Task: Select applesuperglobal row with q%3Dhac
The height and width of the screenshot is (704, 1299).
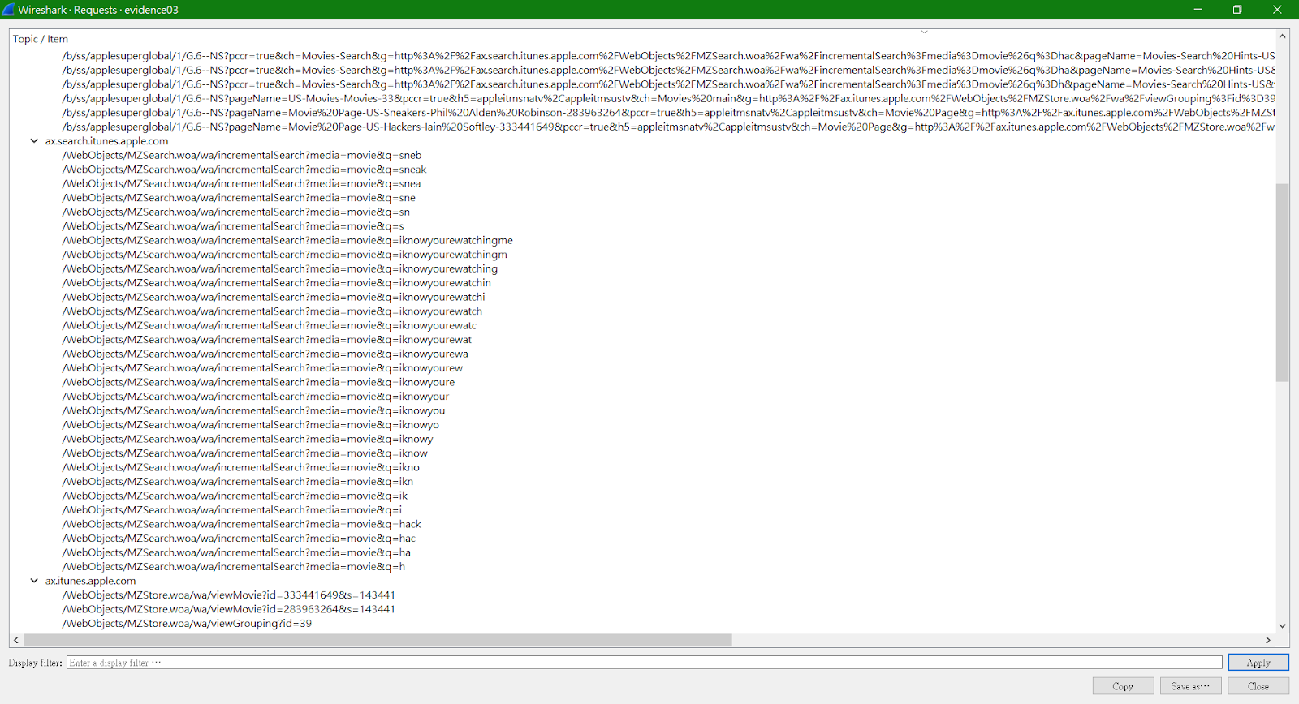Action: click(669, 56)
